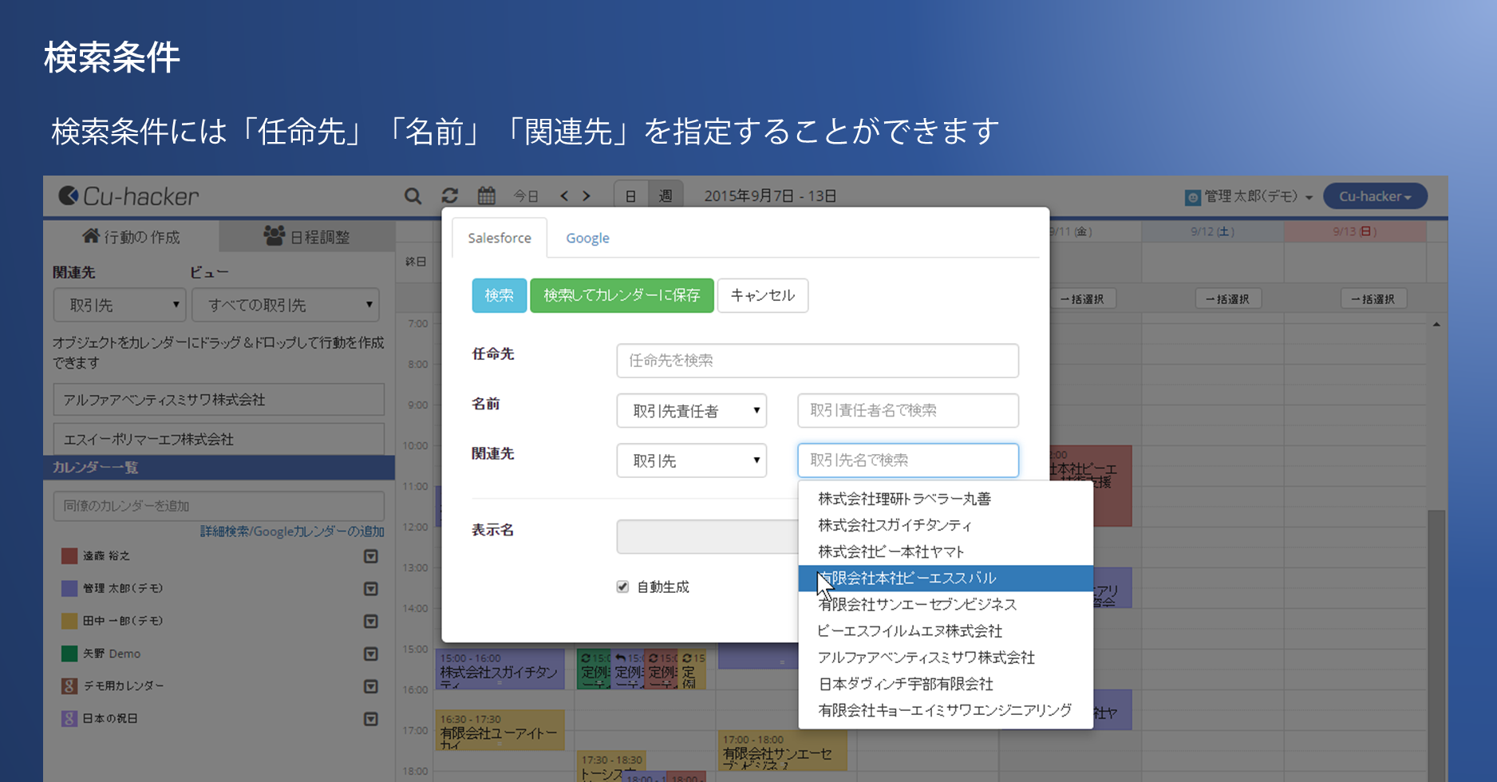Expand options for デモ用カレンダー
Image resolution: width=1497 pixels, height=782 pixels.
point(371,686)
